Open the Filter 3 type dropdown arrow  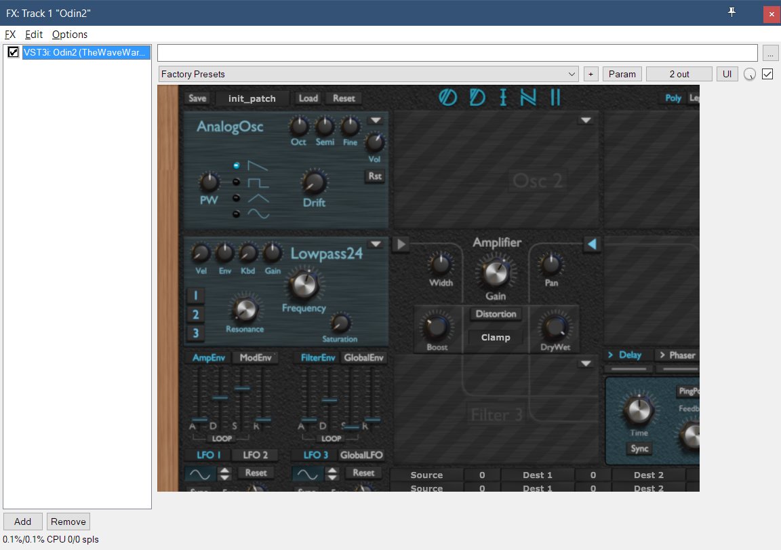coord(586,364)
